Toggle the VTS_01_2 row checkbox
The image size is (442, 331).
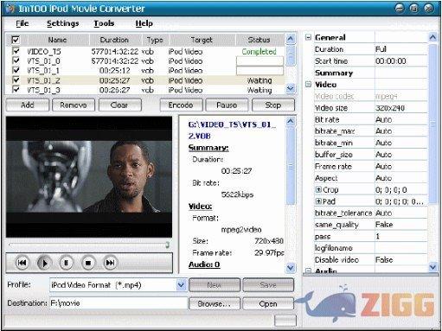click(16, 80)
